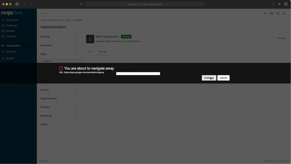Expand the Recents chevron
Viewport: 291px width, 164px height.
click(x=33, y=59)
